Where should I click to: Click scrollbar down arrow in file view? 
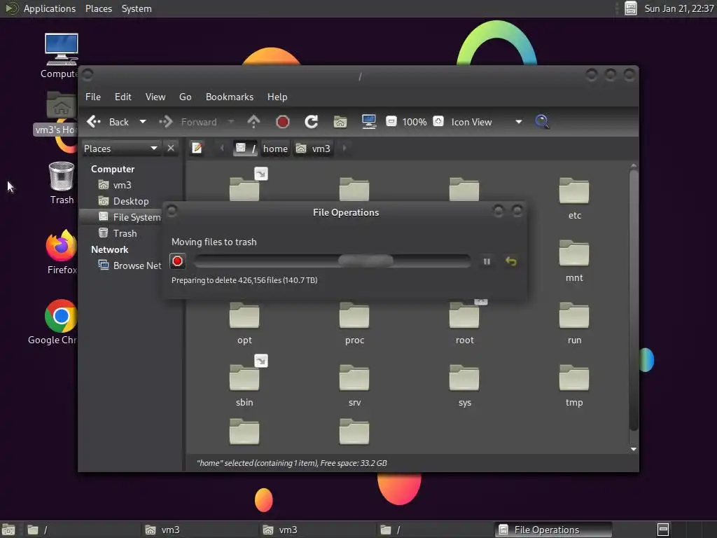click(633, 449)
